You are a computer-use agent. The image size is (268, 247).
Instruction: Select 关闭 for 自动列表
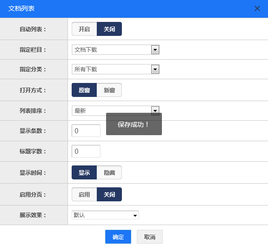coord(109,29)
